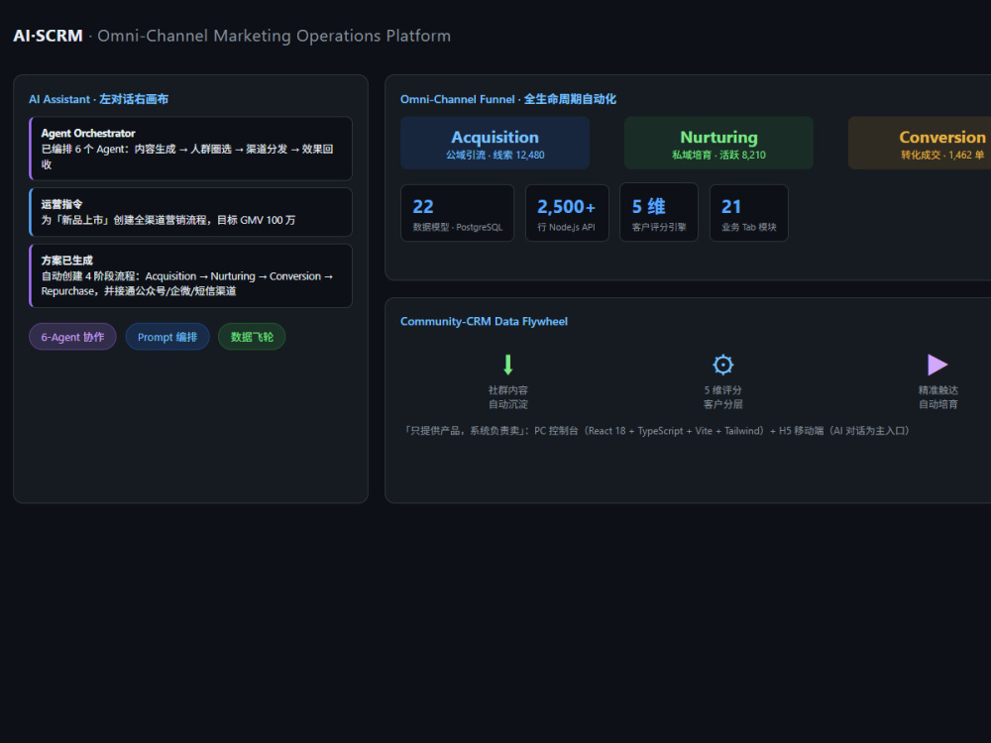Select the 数据飞轮 tag

[252, 337]
